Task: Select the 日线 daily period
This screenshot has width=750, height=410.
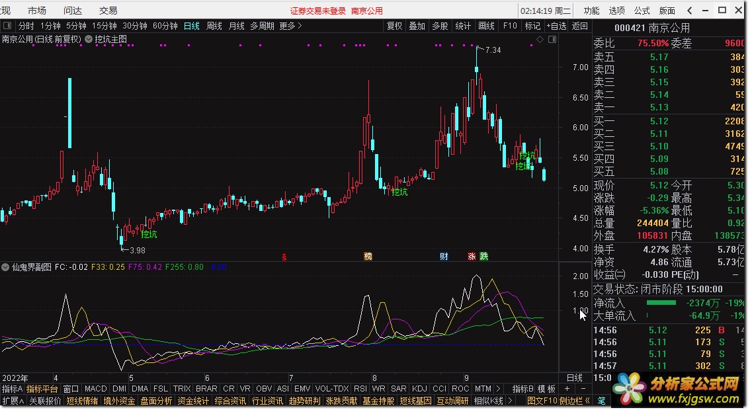Action: pos(192,26)
